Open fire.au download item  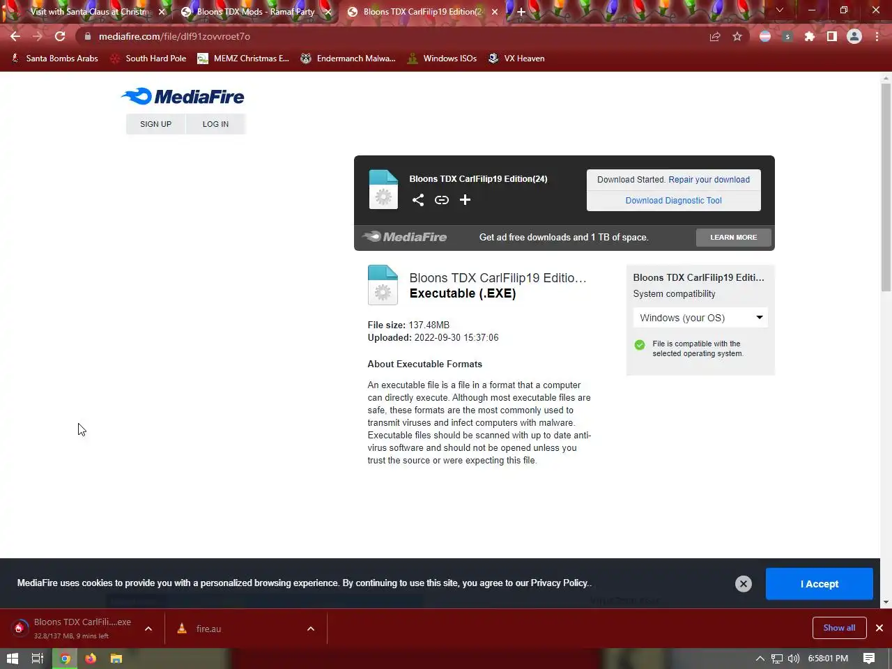click(x=237, y=629)
